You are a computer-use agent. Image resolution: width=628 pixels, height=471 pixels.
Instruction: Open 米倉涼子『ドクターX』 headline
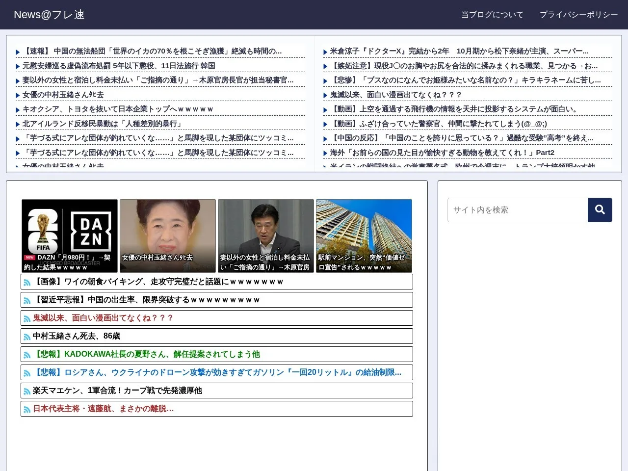tap(459, 51)
